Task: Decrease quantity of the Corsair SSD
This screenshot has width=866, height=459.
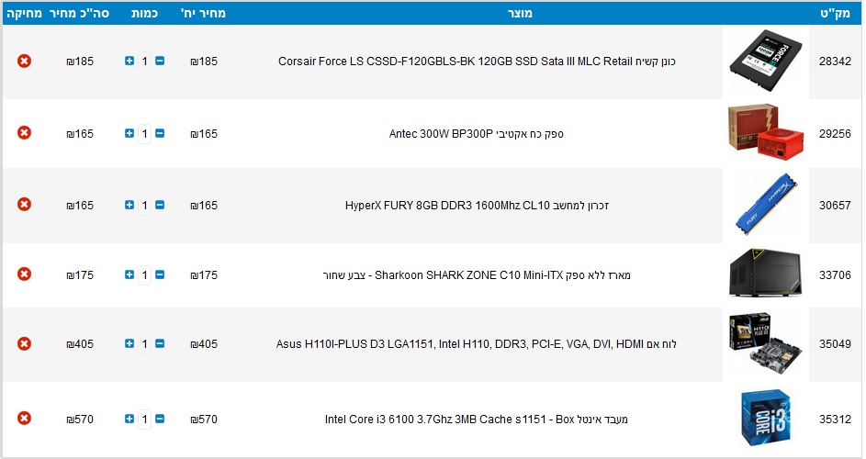Action: 160,61
